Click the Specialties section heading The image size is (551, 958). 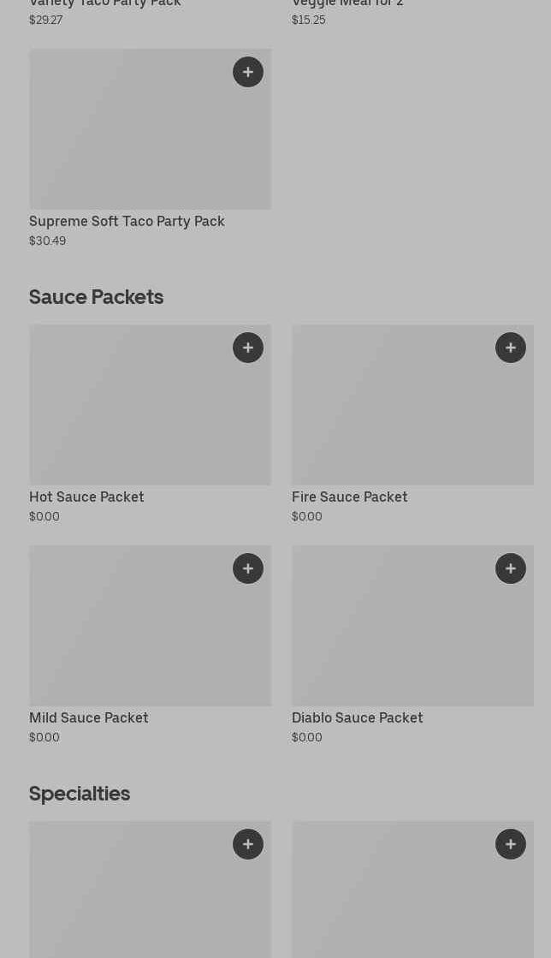coord(80,794)
